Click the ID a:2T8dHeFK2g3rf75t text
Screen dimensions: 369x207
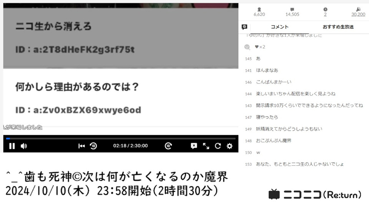(x=75, y=49)
